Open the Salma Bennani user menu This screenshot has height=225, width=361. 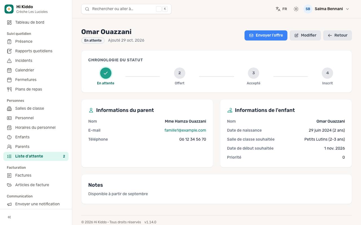327,9
